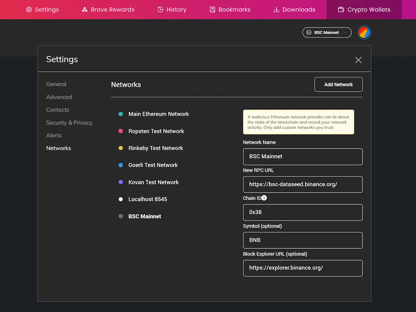
Task: Click the Crypto Wallets wallet icon
Action: point(341,10)
